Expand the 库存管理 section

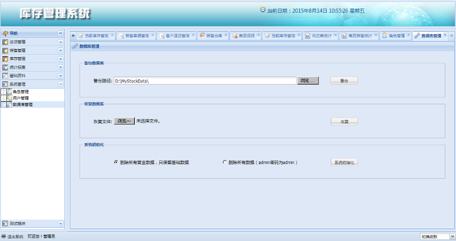(x=60, y=59)
